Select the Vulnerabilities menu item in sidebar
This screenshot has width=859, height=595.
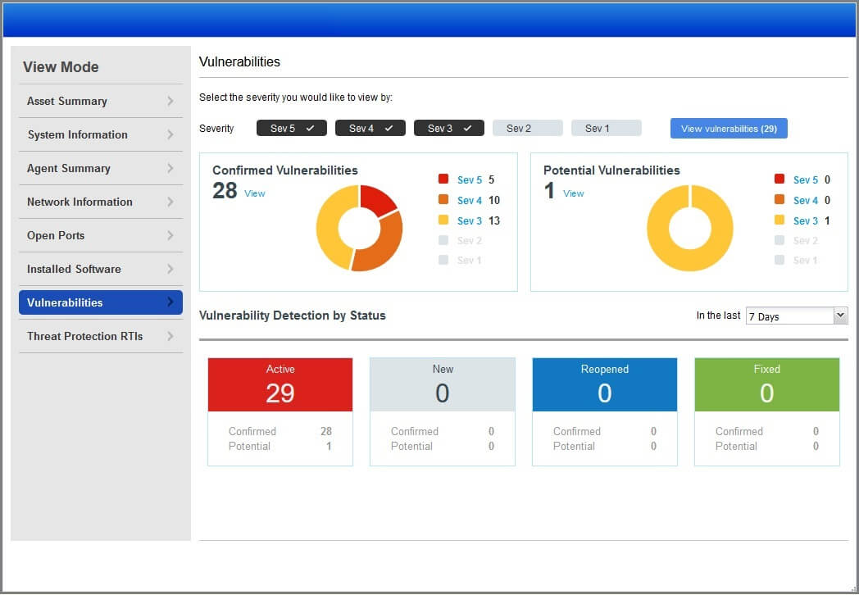tap(101, 302)
